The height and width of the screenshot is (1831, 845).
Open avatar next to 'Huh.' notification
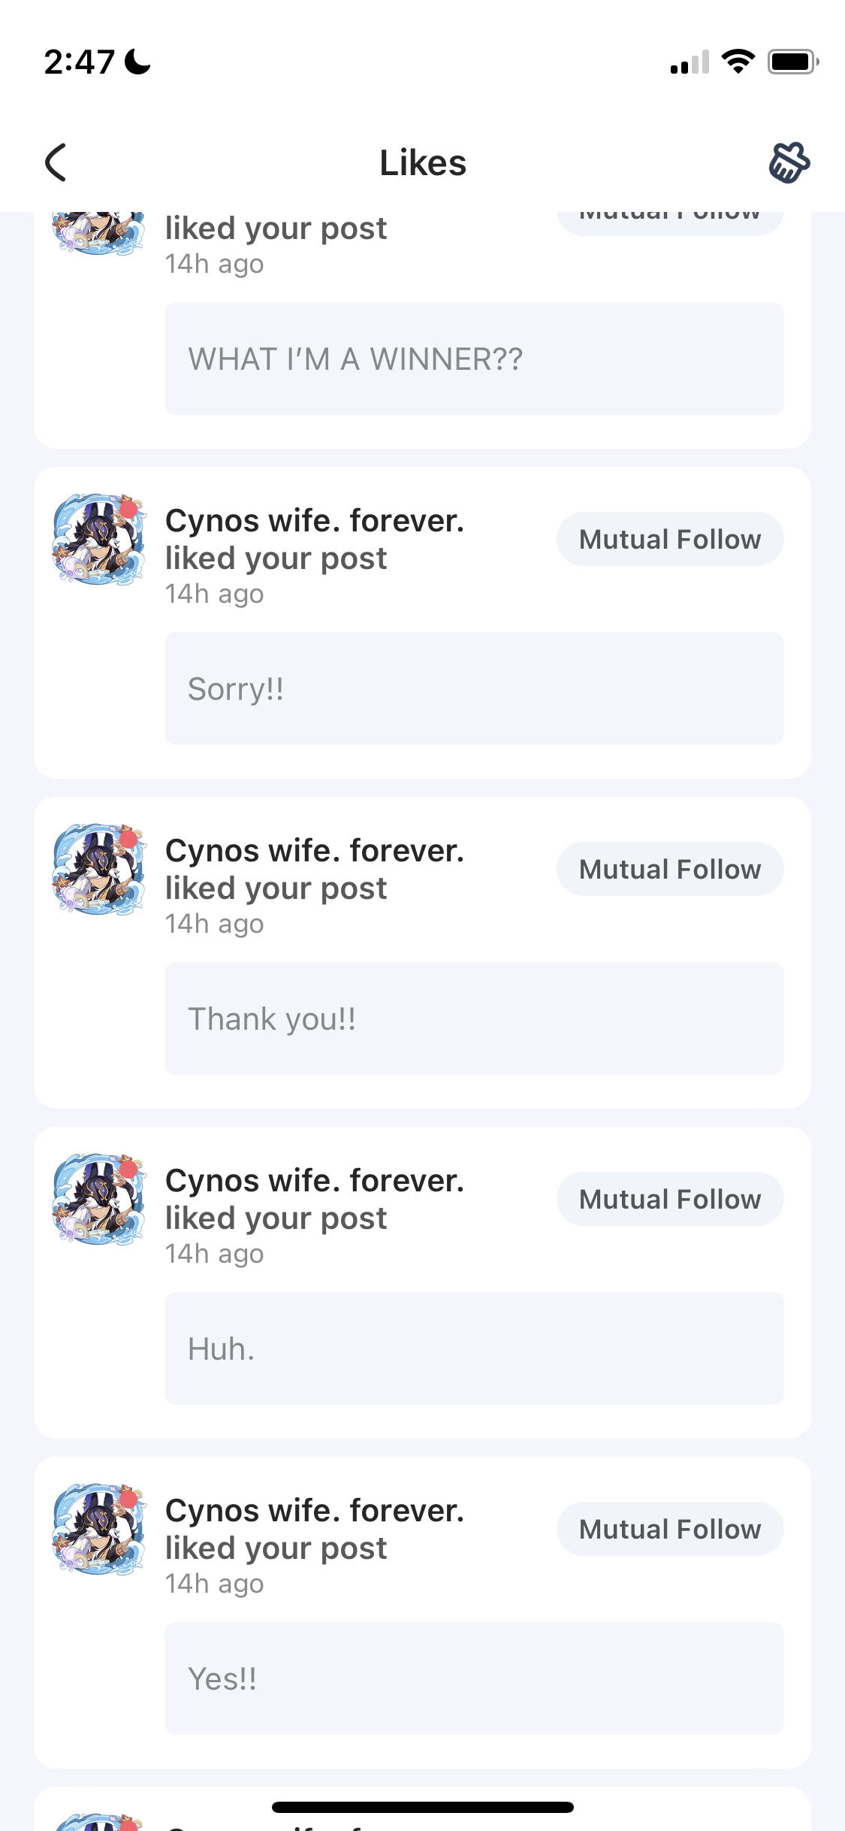[x=98, y=1199]
